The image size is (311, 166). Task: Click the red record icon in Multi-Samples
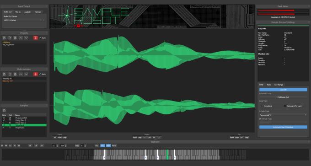coord(36,74)
